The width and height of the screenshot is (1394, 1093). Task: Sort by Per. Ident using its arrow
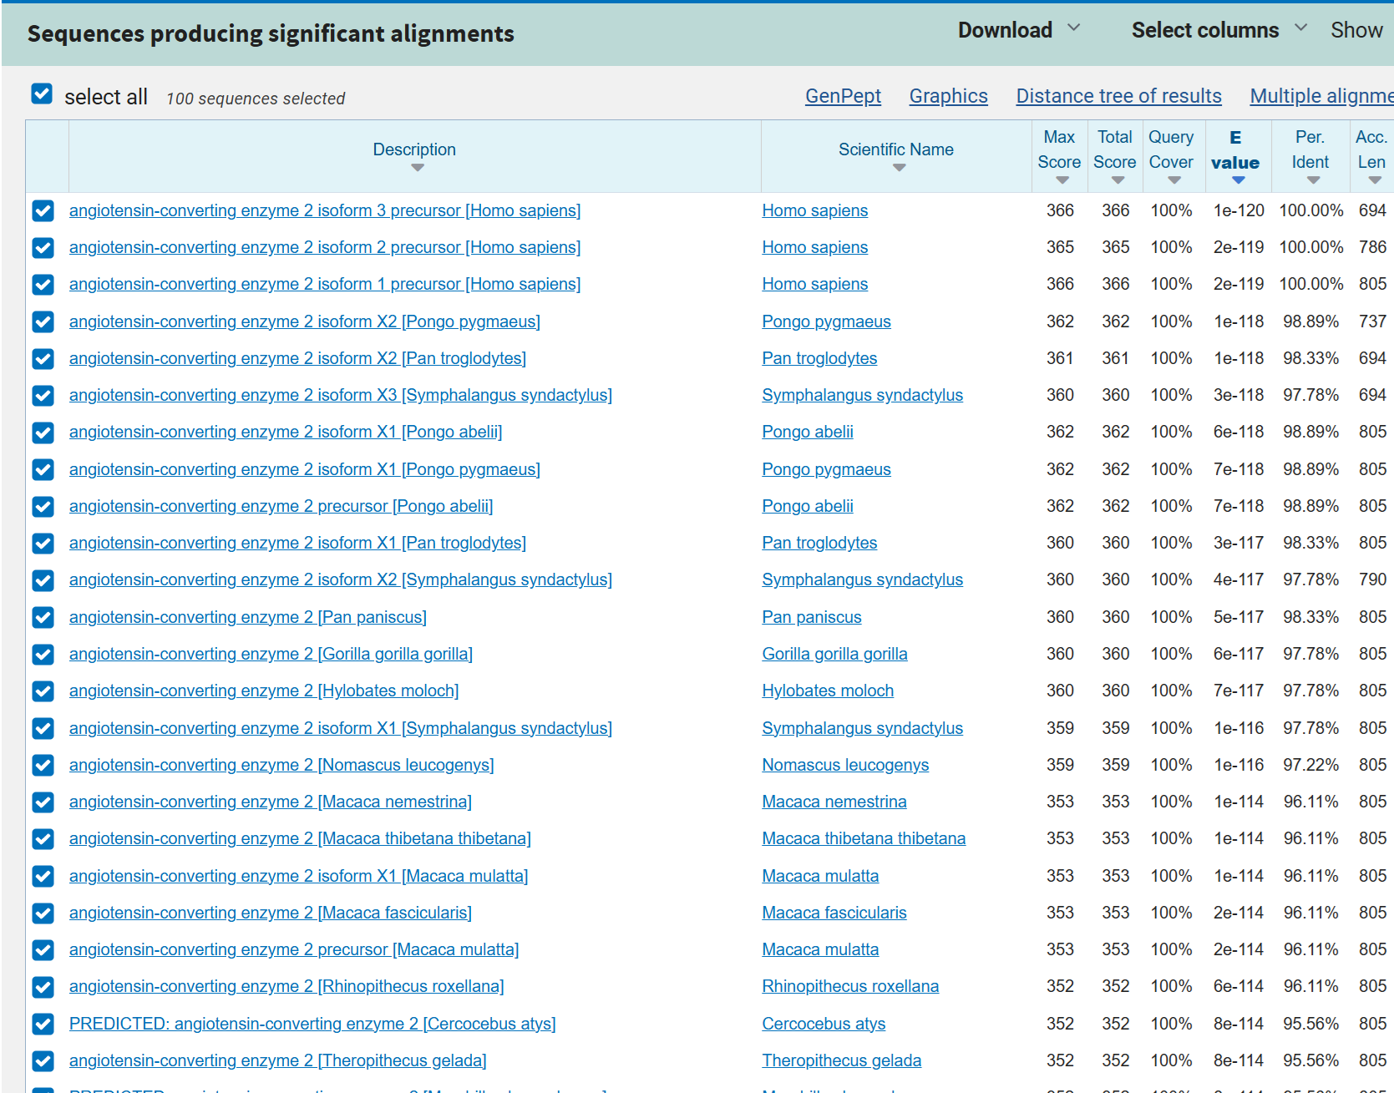(1313, 180)
